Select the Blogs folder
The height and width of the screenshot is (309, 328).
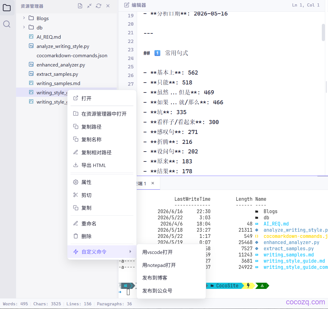[67, 18]
